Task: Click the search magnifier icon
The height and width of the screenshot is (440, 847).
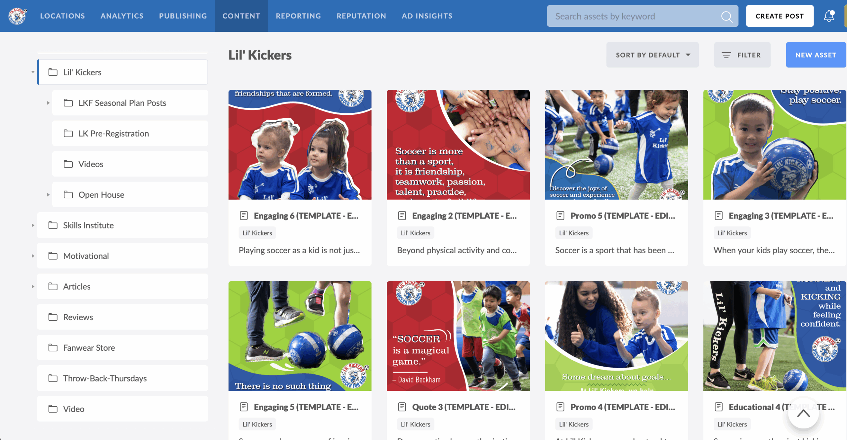Action: click(x=726, y=16)
